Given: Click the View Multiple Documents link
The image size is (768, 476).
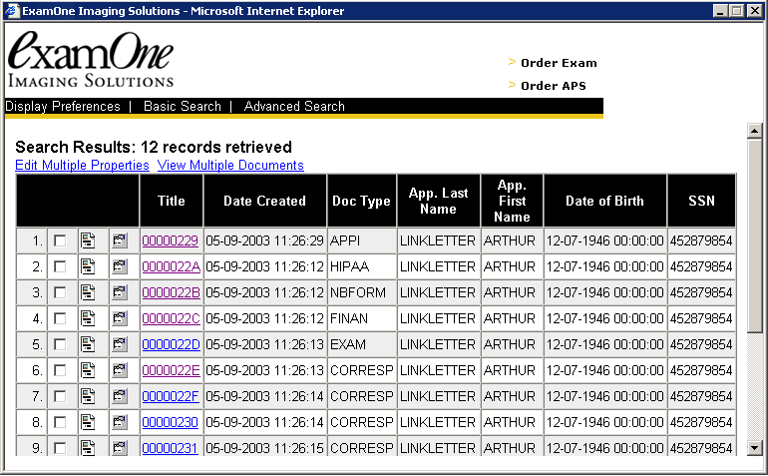Looking at the screenshot, I should pos(230,166).
